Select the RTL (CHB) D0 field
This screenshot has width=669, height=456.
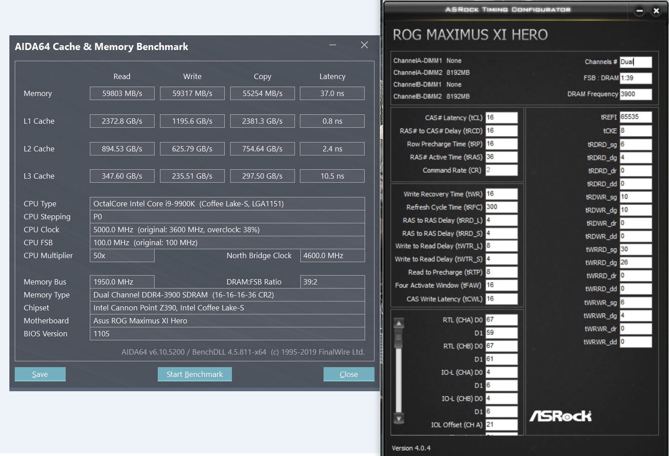(501, 346)
